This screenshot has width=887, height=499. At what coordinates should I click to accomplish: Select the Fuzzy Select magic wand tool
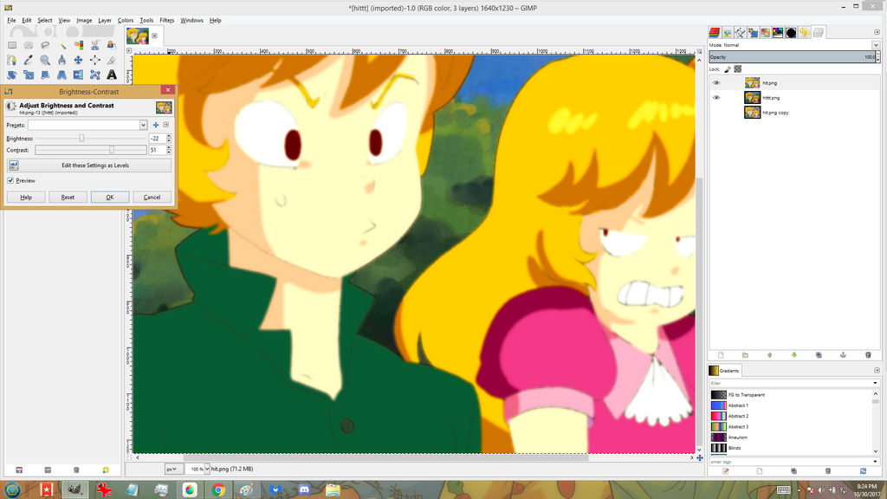pos(62,45)
